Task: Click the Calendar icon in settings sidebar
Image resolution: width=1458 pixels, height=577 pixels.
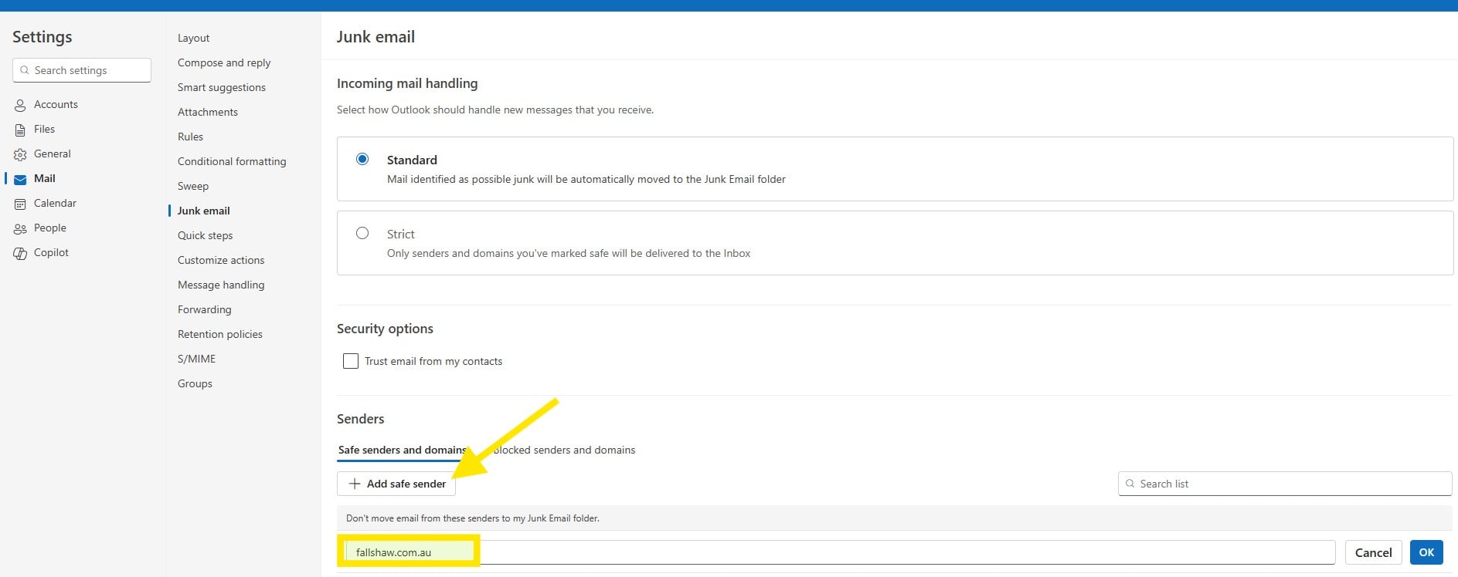Action: pos(20,204)
